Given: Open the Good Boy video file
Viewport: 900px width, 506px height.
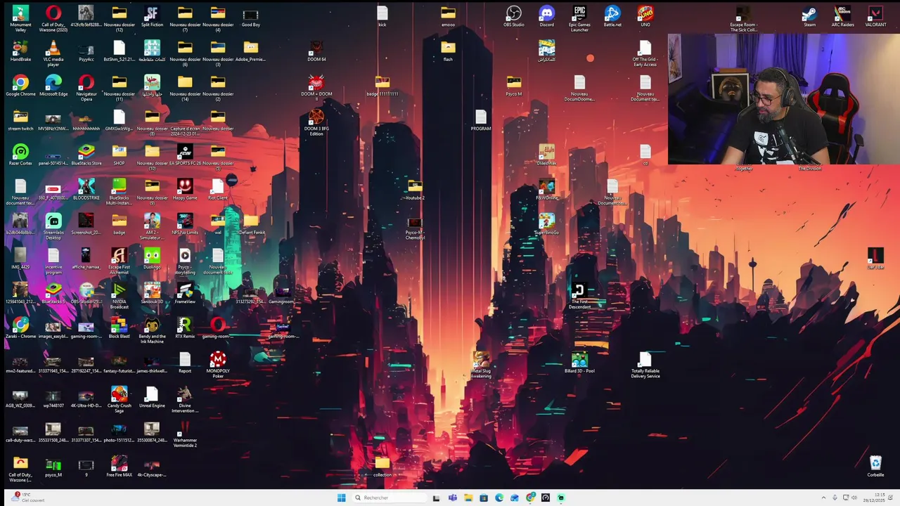Looking at the screenshot, I should tap(250, 17).
